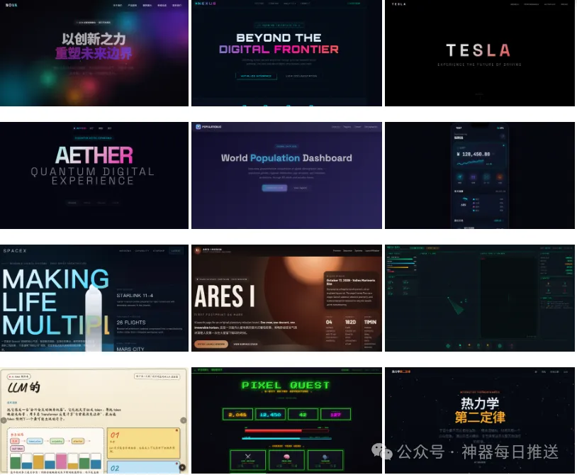
Task: Click the 以创新之力 headline in NOVA
Action: 94,39
